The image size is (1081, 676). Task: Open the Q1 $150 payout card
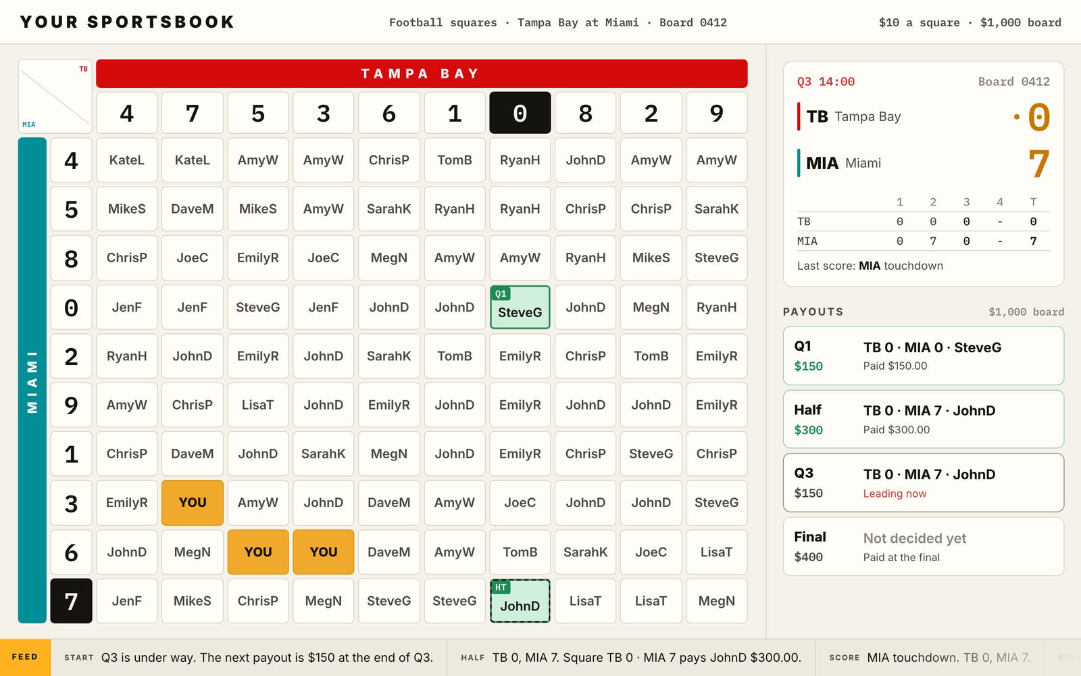coord(924,356)
